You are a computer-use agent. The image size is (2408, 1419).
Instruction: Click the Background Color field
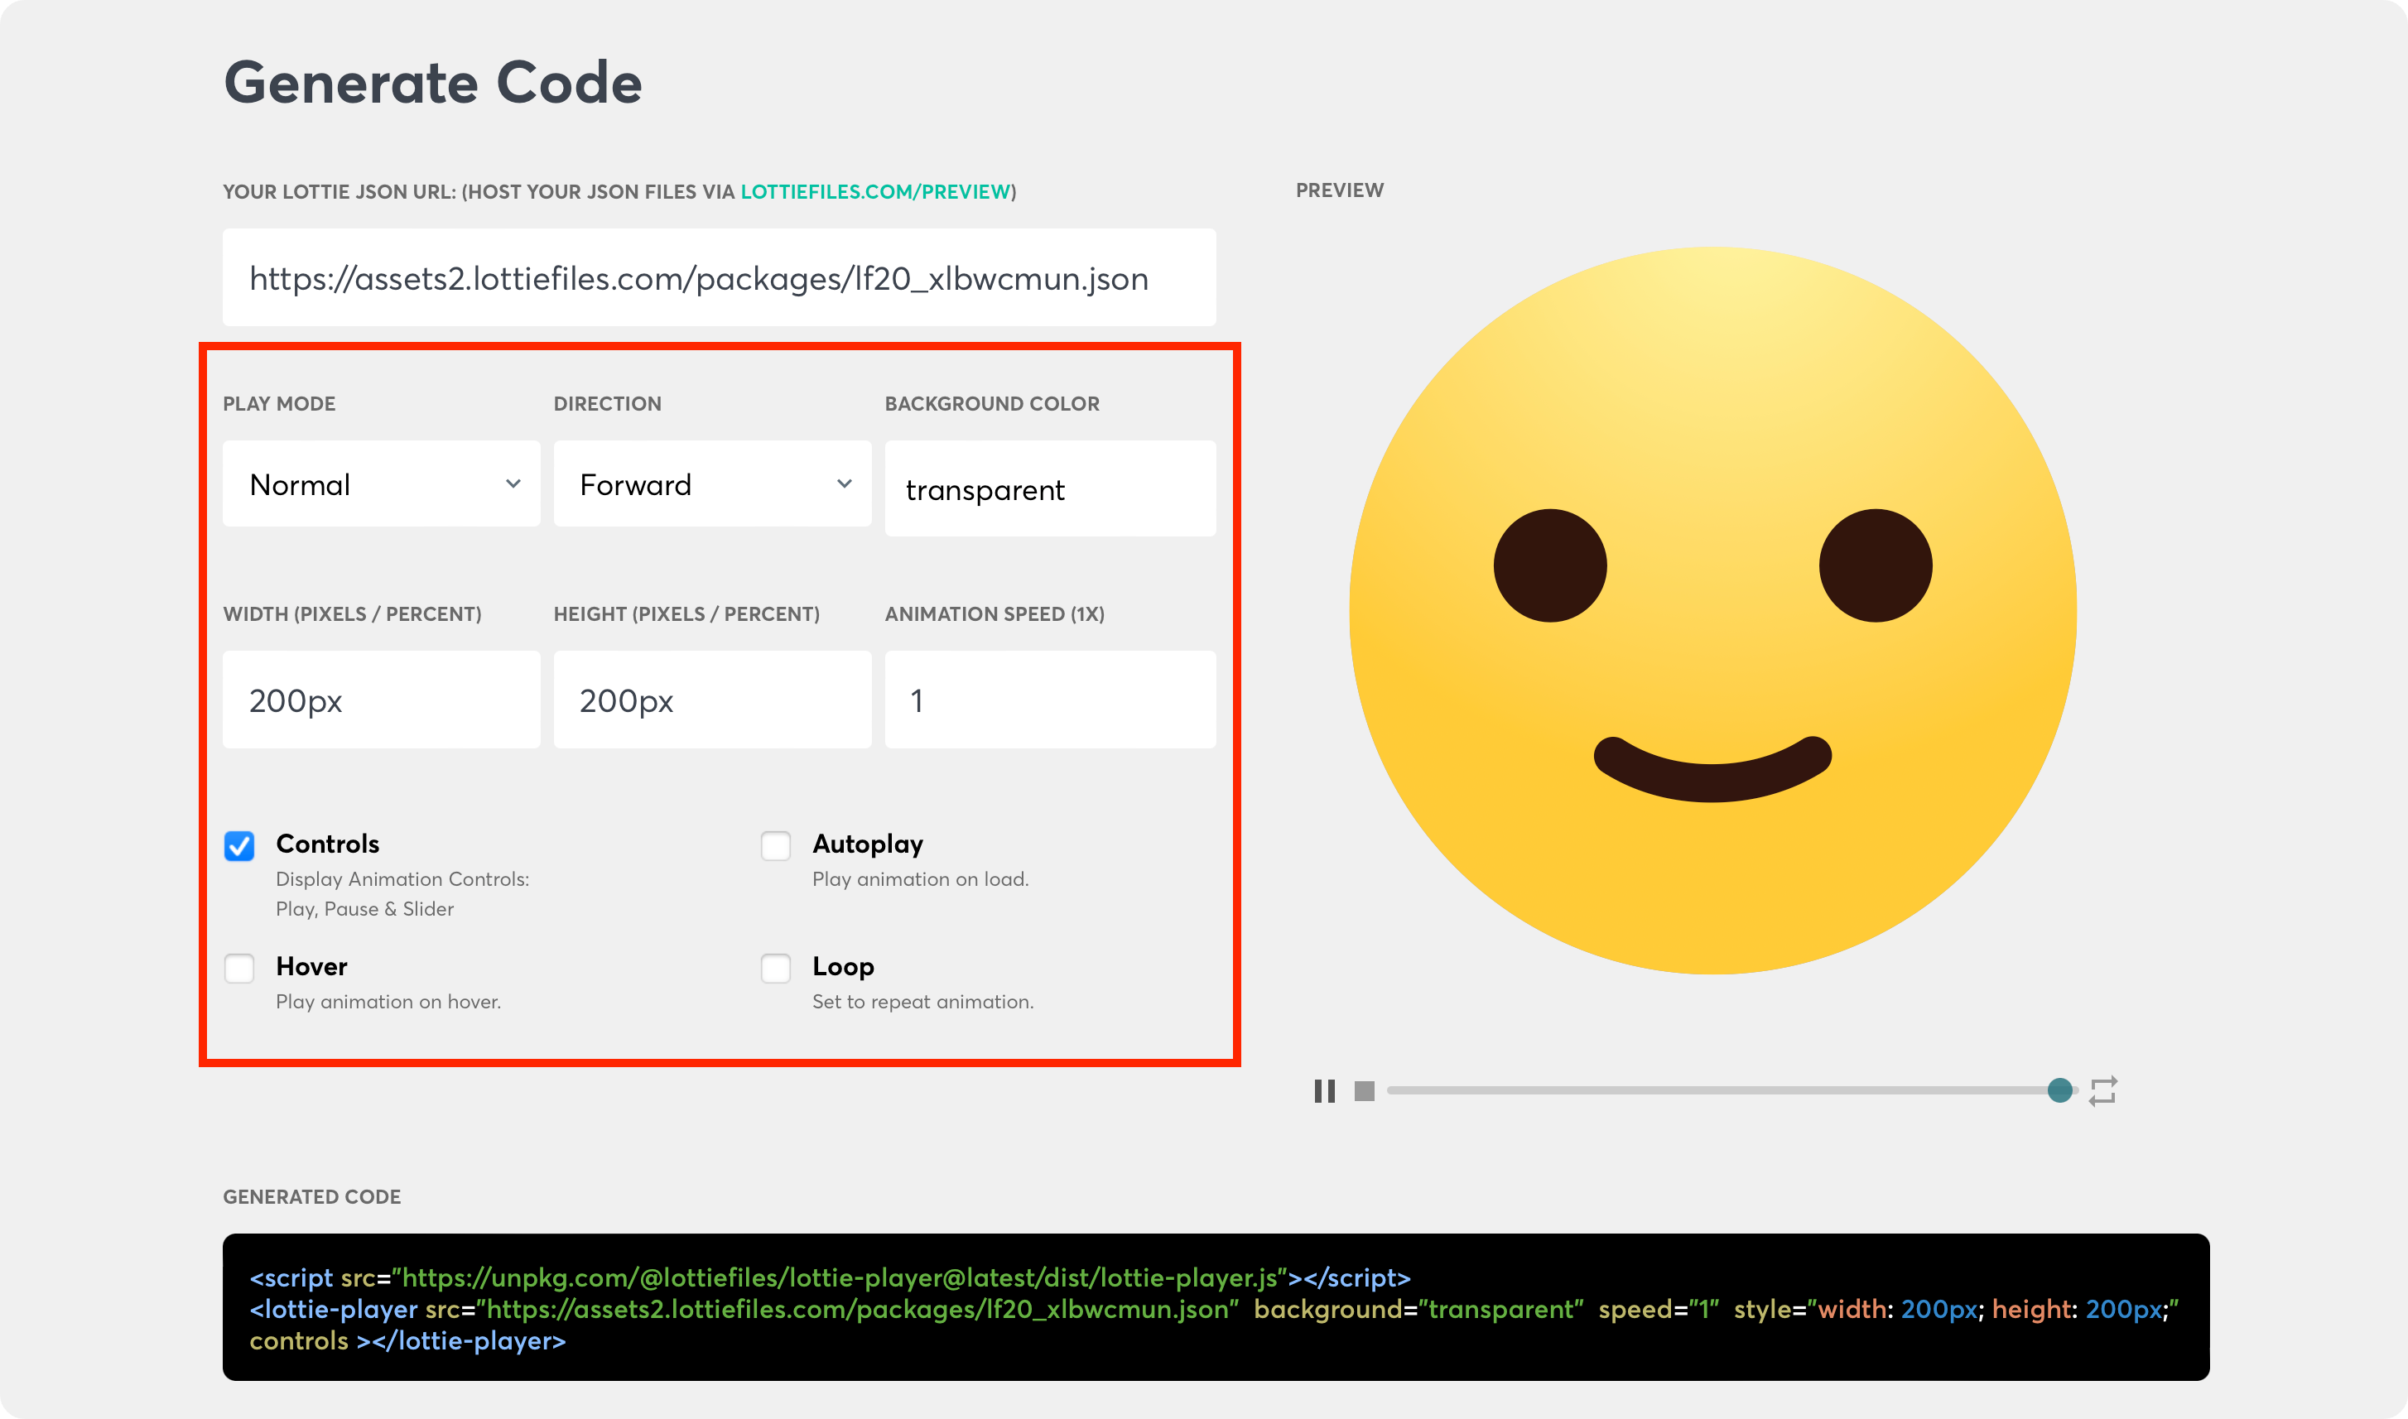(1049, 488)
